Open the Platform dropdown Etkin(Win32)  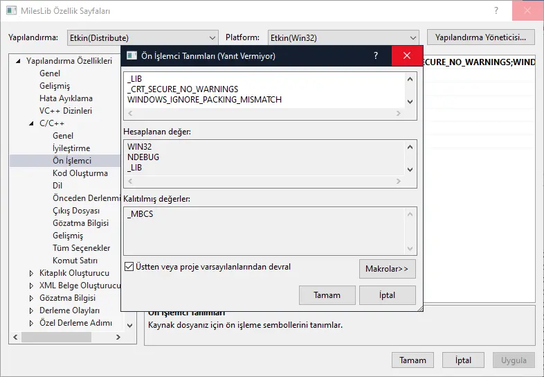point(343,37)
